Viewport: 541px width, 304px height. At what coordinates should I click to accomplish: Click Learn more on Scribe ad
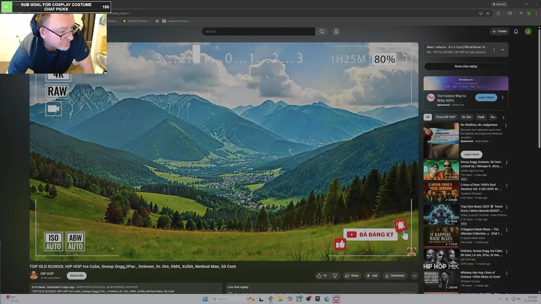[x=486, y=98]
